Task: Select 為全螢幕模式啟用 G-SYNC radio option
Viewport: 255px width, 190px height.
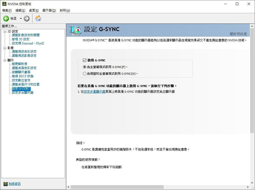Action: tap(84, 67)
